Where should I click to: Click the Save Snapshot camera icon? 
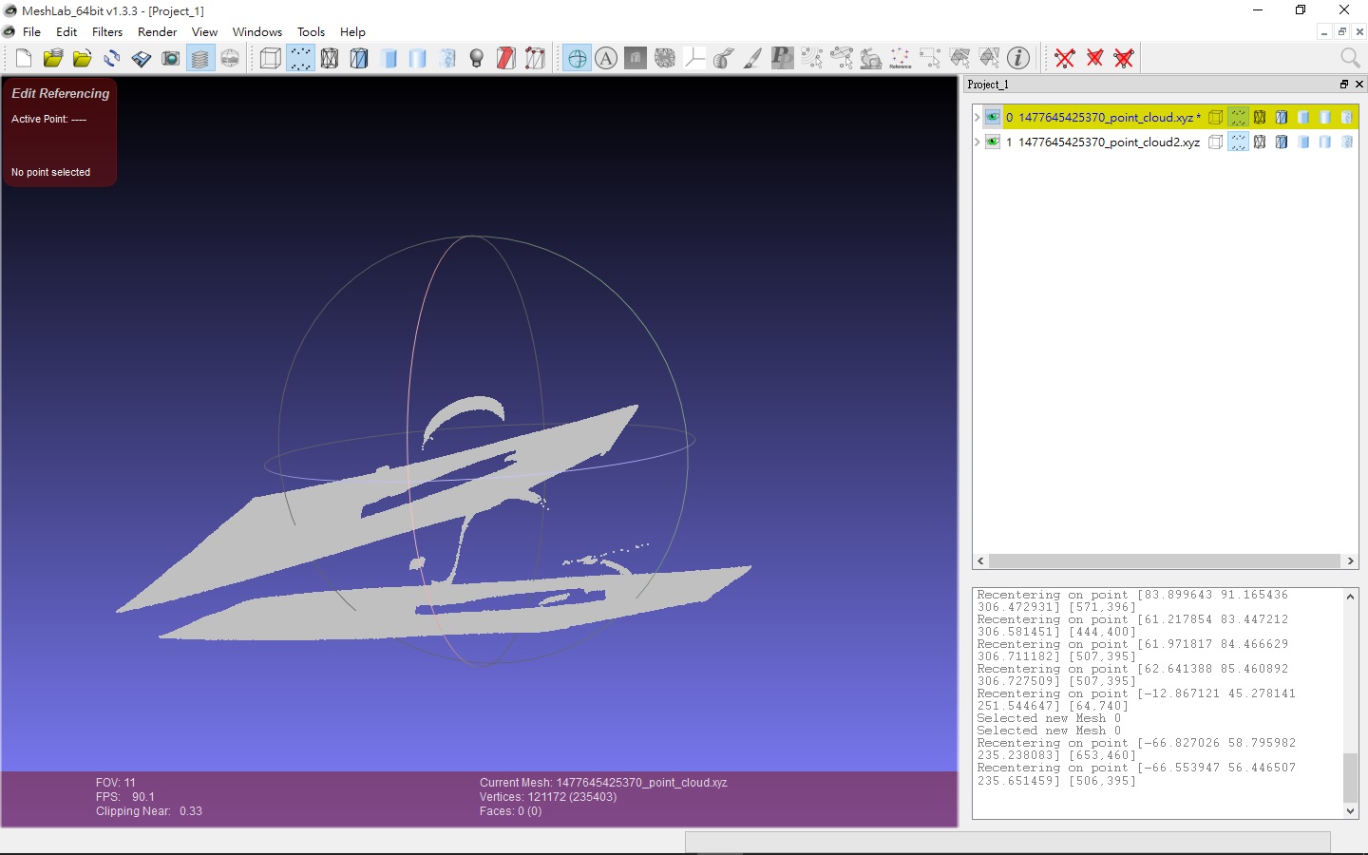tap(171, 59)
